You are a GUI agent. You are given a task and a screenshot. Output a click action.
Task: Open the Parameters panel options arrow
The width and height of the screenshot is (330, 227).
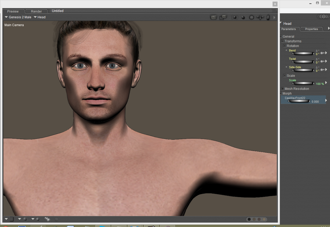[329, 28]
